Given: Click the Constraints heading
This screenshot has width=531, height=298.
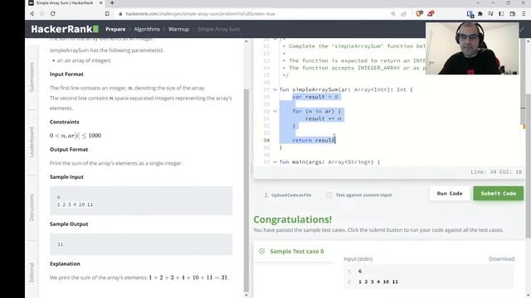Looking at the screenshot, I should (x=65, y=122).
